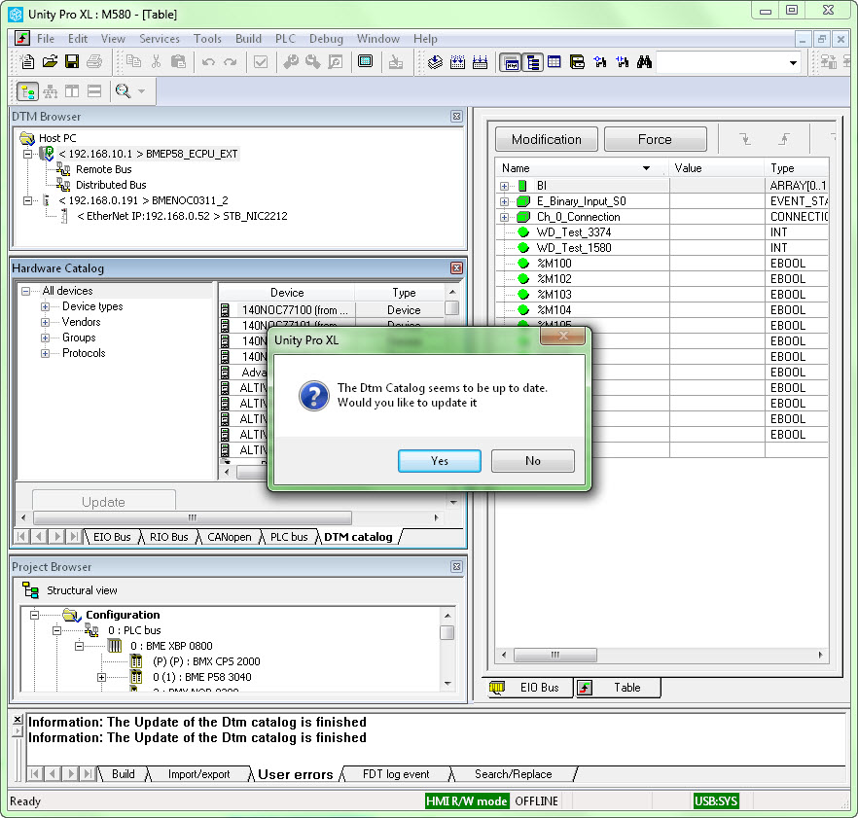Select BMX CPS 2000 in Project Browser
Image resolution: width=858 pixels, height=818 pixels.
[x=206, y=661]
